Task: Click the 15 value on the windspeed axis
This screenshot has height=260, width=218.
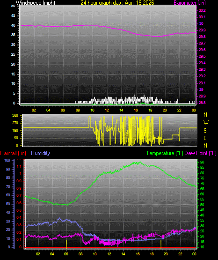Action: [x=13, y=74]
